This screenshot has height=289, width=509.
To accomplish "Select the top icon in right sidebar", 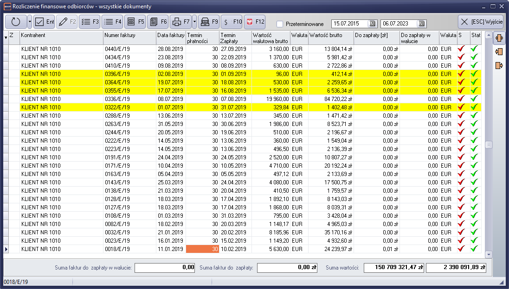I will 499,38.
